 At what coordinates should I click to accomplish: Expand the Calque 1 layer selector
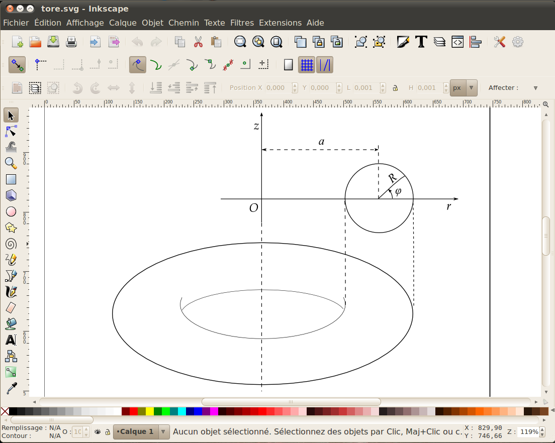click(x=163, y=431)
